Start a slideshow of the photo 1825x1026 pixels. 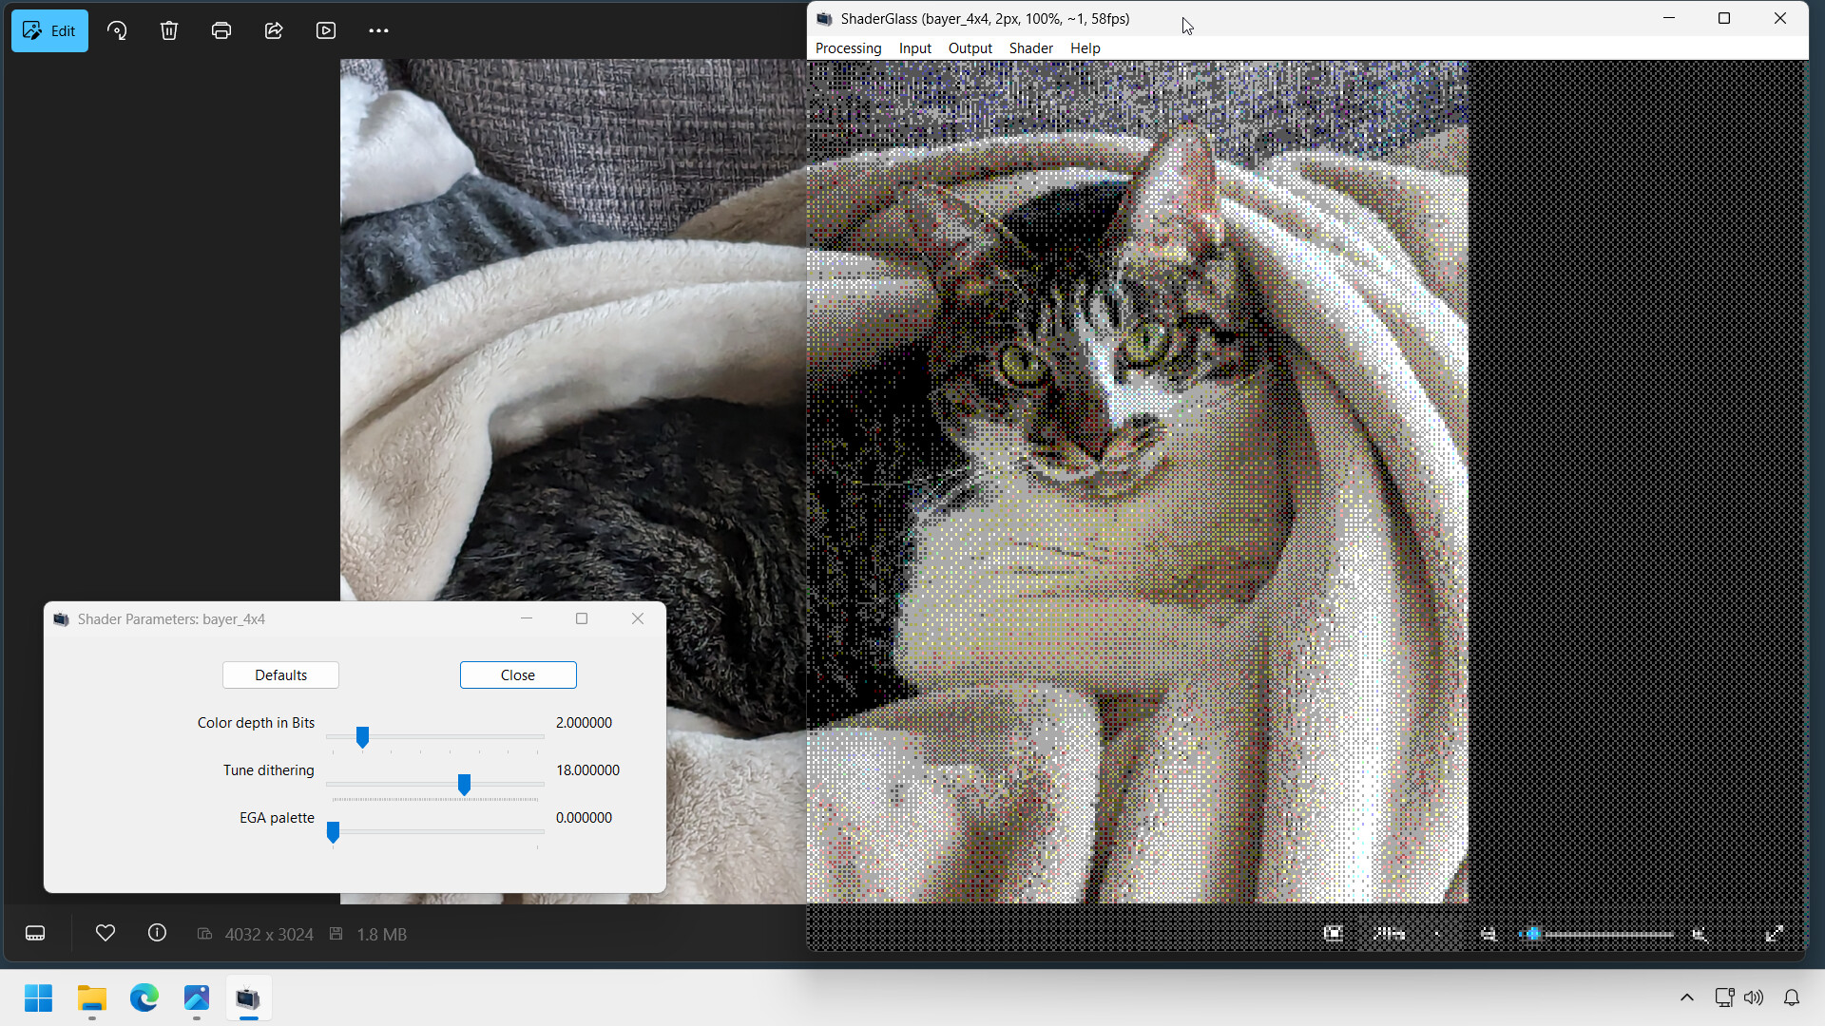point(326,30)
